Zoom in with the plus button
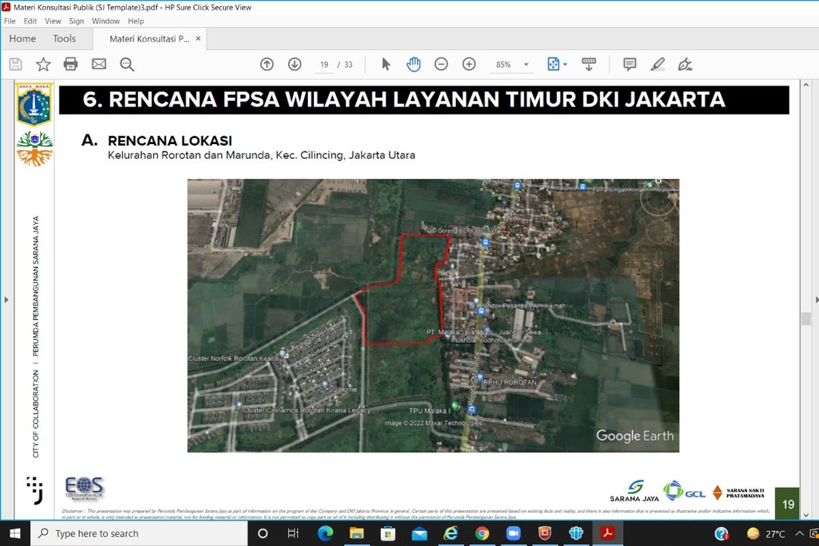819x546 pixels. pos(469,64)
